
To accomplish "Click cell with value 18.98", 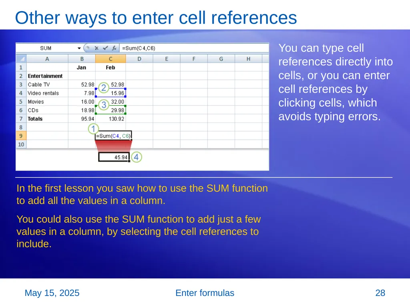I will 82,110.
